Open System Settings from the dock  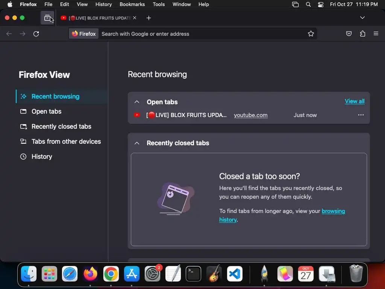153,274
